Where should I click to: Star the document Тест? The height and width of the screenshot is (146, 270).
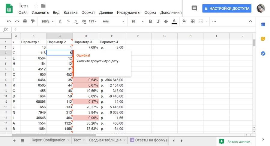[x=36, y=6]
